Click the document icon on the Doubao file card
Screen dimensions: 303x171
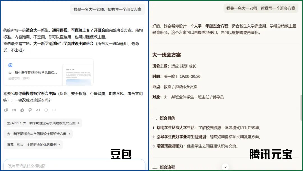click(x=10, y=65)
